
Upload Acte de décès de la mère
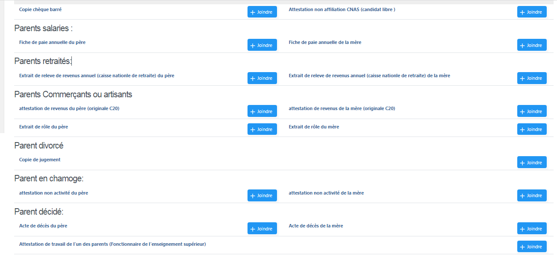point(531,229)
